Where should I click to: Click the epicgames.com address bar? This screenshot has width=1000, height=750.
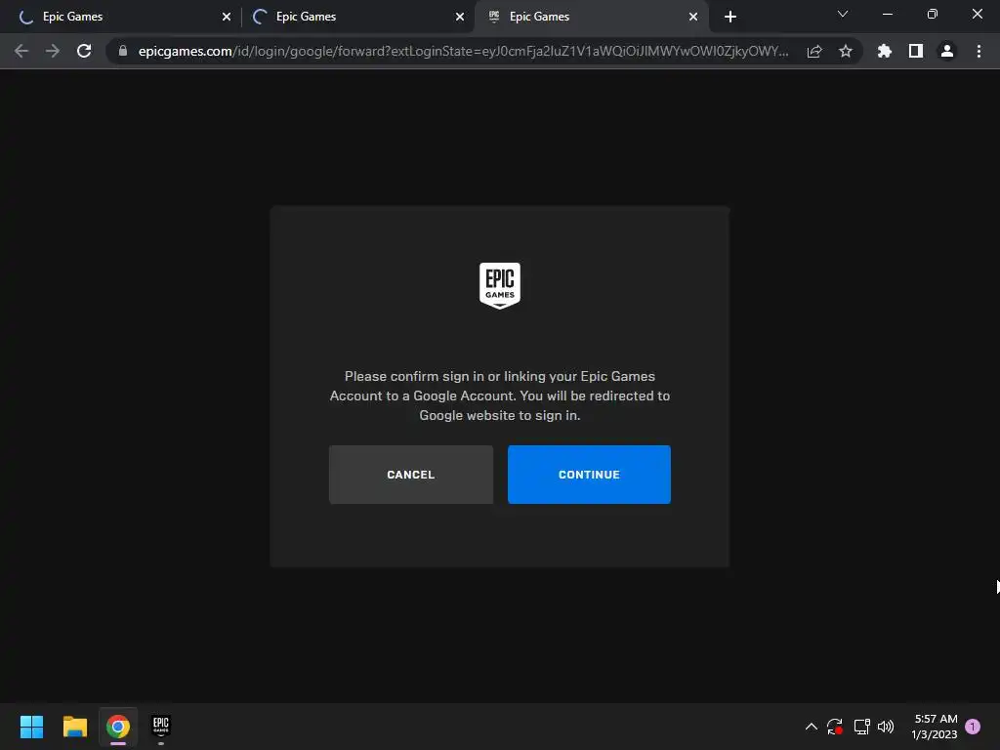click(462, 51)
